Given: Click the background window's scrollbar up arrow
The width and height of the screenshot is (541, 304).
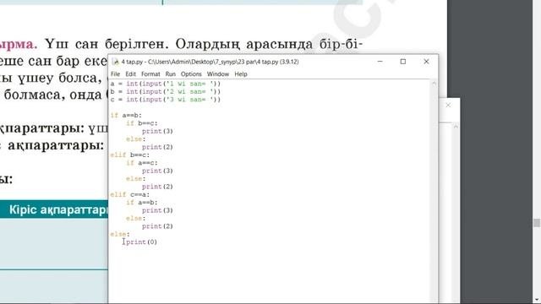Looking at the screenshot, I should tap(456, 128).
